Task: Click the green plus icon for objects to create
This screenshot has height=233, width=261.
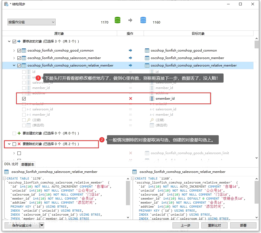Action: [19, 133]
